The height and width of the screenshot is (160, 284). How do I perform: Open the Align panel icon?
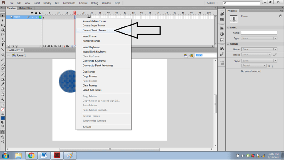click(222, 28)
